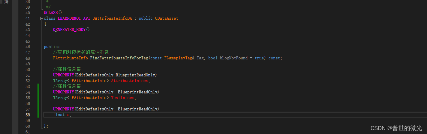This screenshot has height=134, width=427.
Task: Click GENERATED_BODY() on line 43
Action: pos(71,30)
